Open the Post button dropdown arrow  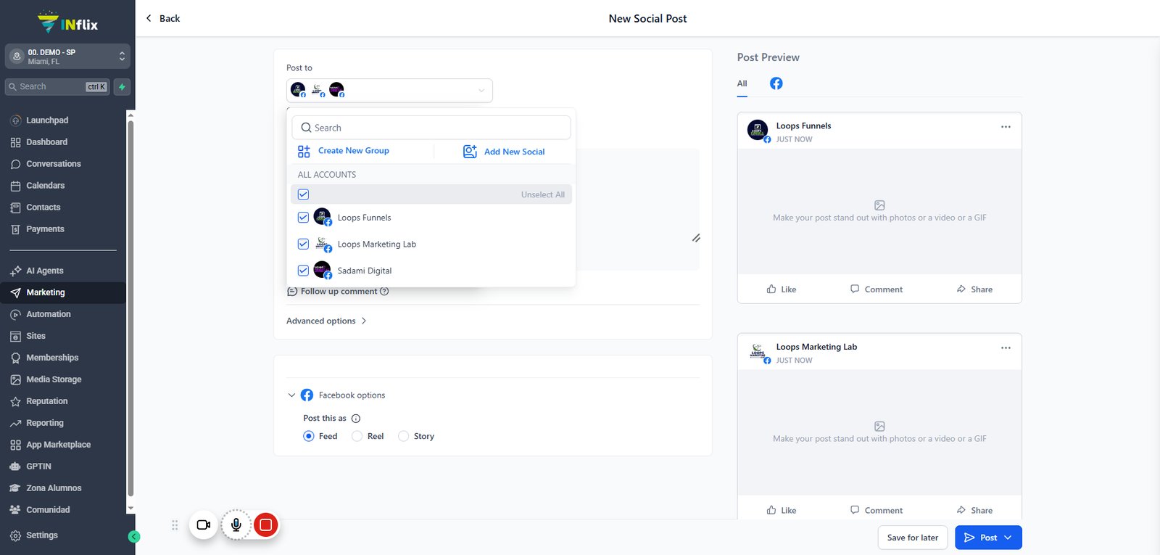click(1008, 538)
